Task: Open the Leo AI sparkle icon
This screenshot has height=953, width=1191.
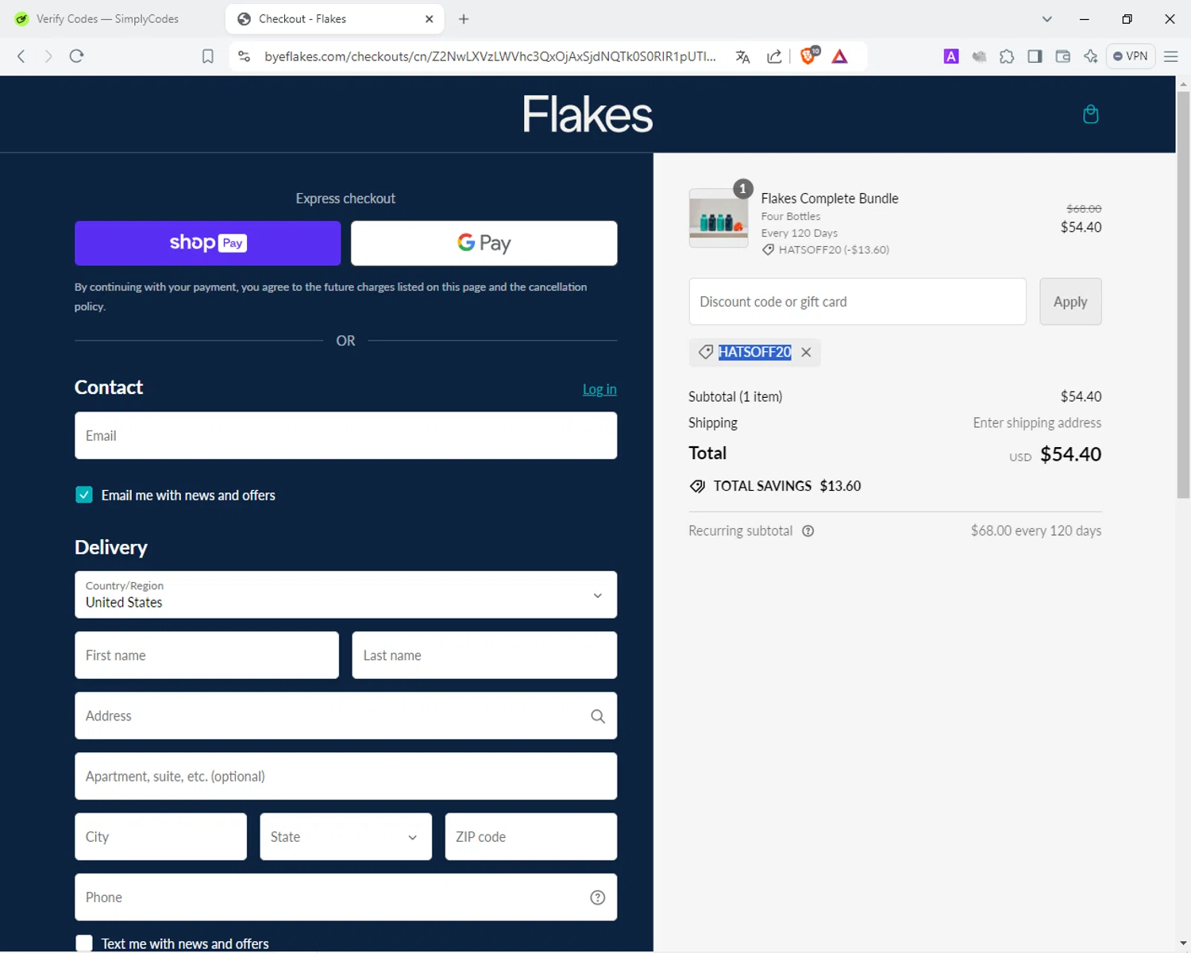Action: (1091, 56)
